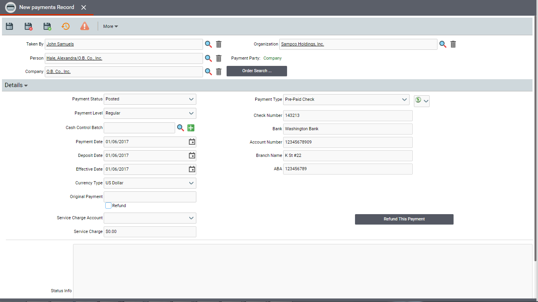
Task: Click the green plus beside Cash Control Batch
Action: [x=191, y=127]
